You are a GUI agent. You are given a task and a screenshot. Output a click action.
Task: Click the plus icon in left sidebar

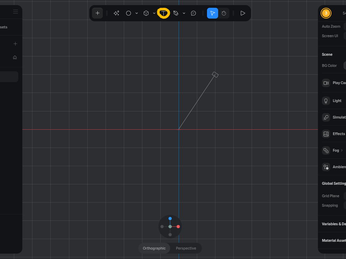coord(15,44)
